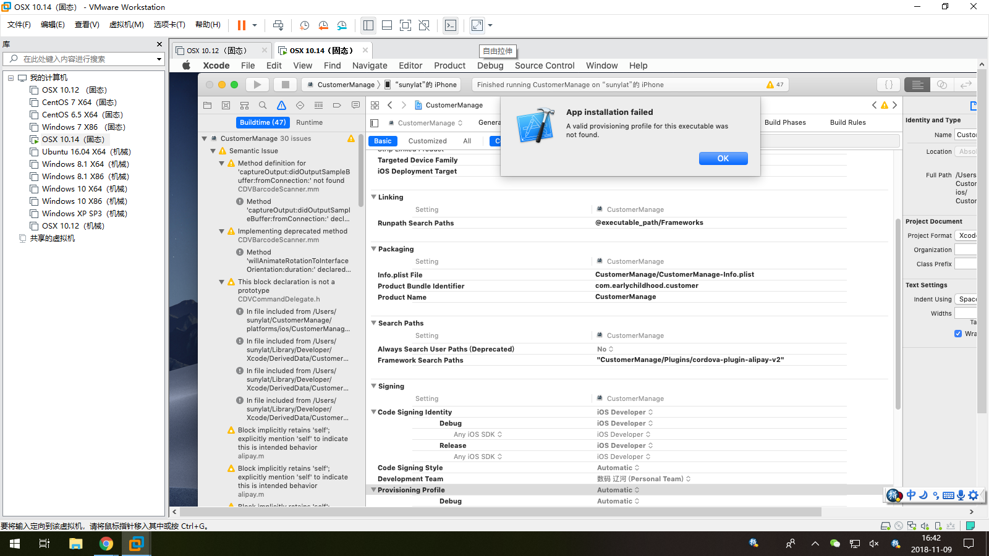
Task: Collapse the Packaging build settings section
Action: pyautogui.click(x=373, y=249)
